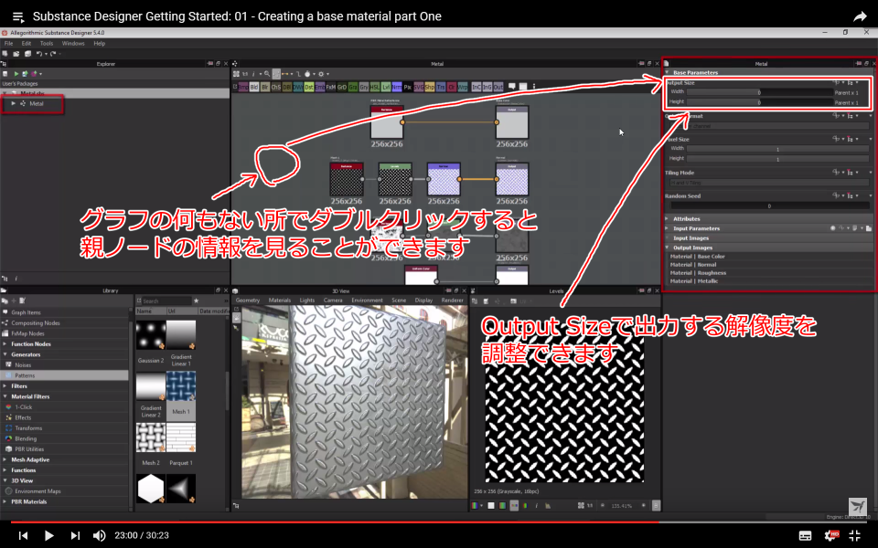The image size is (878, 548).
Task: Select Noises in the Library
Action: (23, 364)
